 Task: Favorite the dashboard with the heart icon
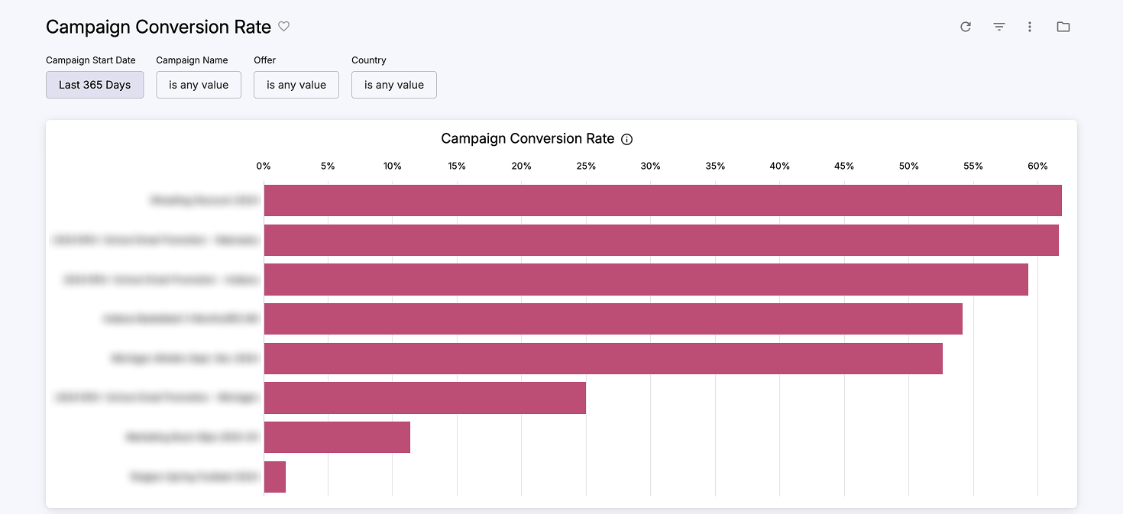pos(283,27)
